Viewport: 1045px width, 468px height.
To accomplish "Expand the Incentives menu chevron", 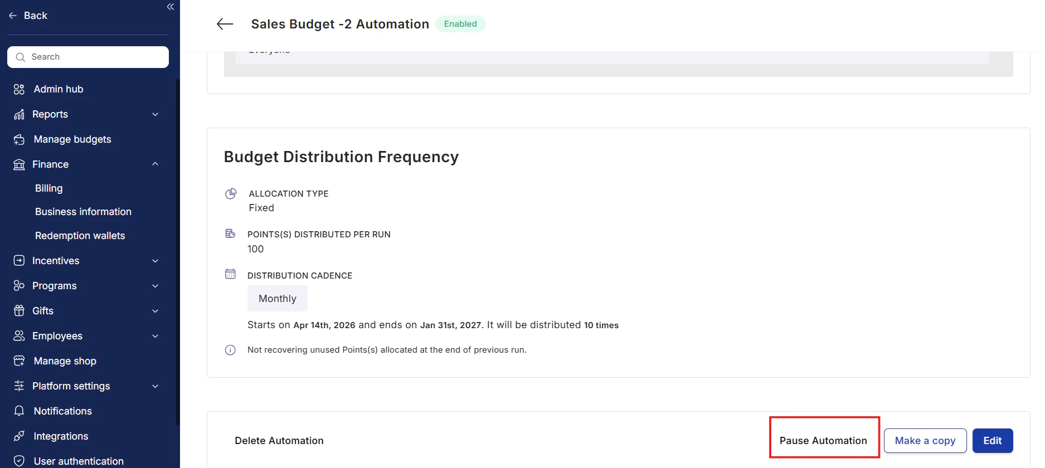I will (155, 261).
